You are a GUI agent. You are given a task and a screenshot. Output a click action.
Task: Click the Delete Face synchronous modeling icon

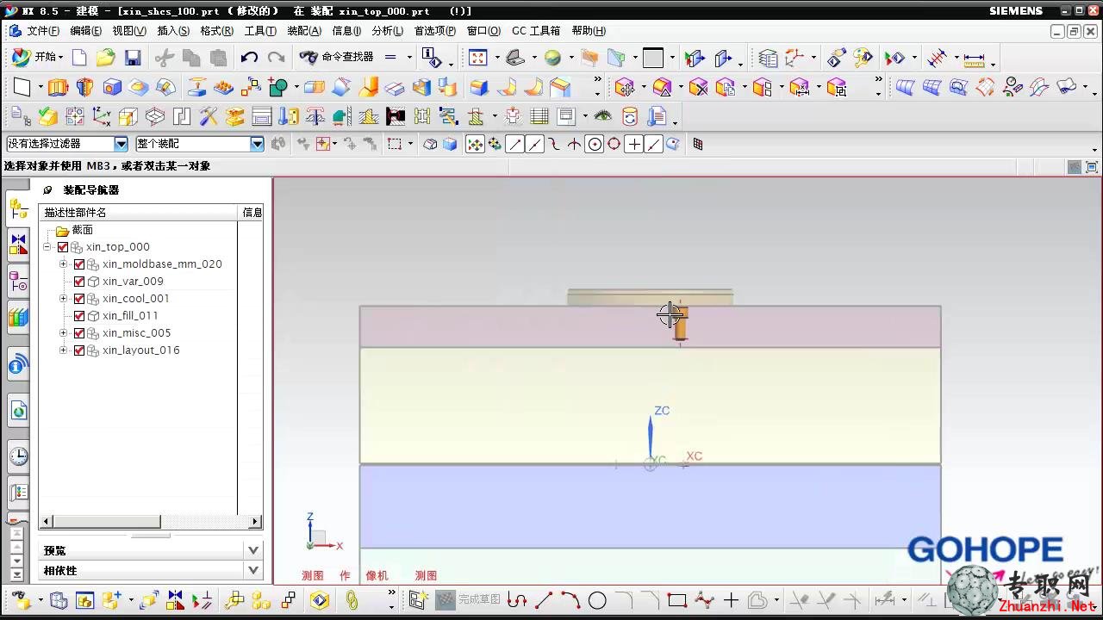click(698, 87)
